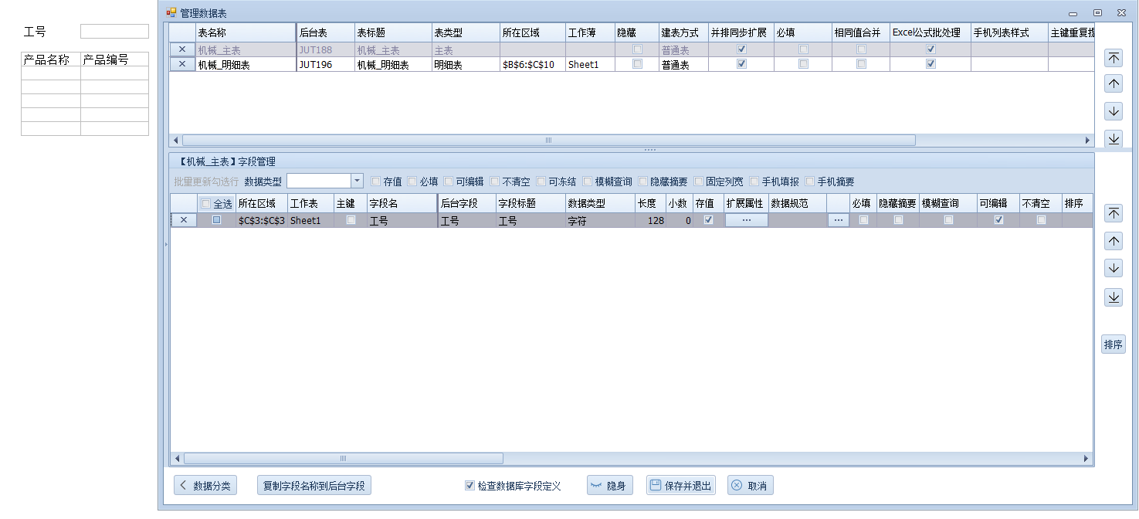This screenshot has height=519, width=1139.
Task: Click the delete X icon for 机械_明细表 row
Action: coord(182,65)
